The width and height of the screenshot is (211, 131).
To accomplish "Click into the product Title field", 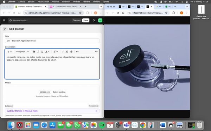I will pos(52,41).
